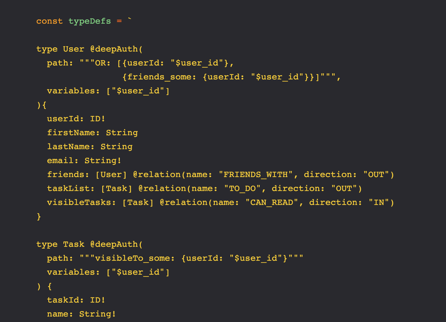446x322 pixels.
Task: Click the typeDefs variable name
Action: click(x=90, y=21)
